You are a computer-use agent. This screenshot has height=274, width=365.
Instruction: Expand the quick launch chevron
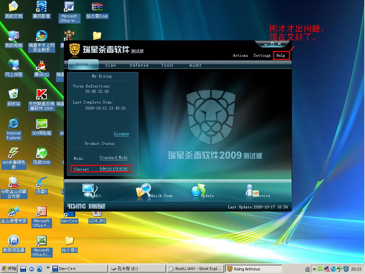[48, 268]
